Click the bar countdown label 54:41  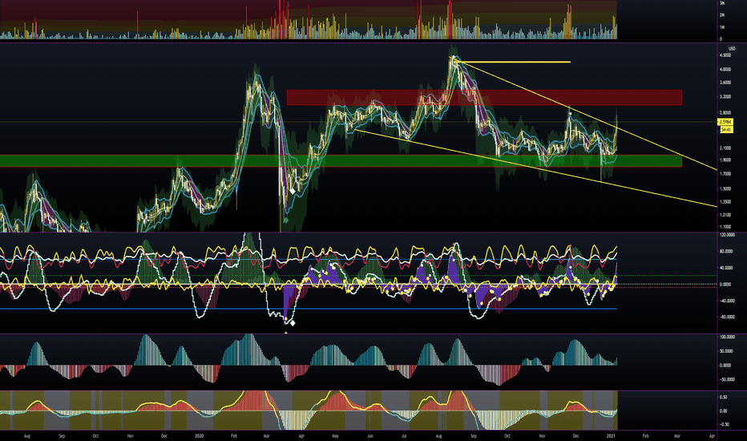click(726, 129)
